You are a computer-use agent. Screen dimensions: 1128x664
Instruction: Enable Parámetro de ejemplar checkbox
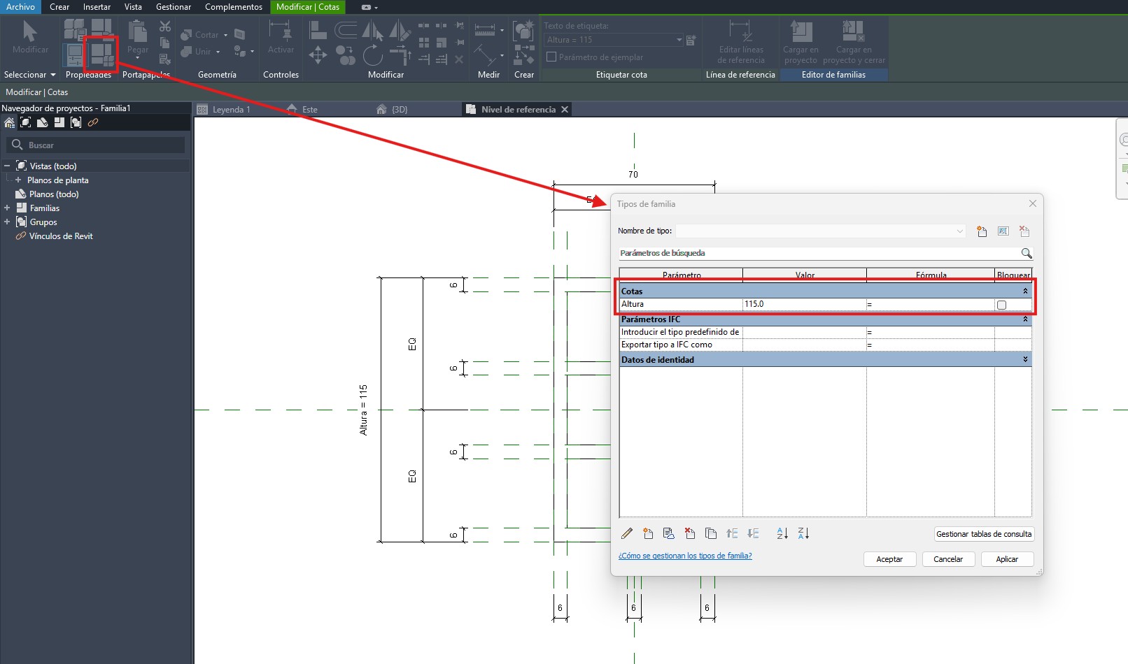point(551,57)
